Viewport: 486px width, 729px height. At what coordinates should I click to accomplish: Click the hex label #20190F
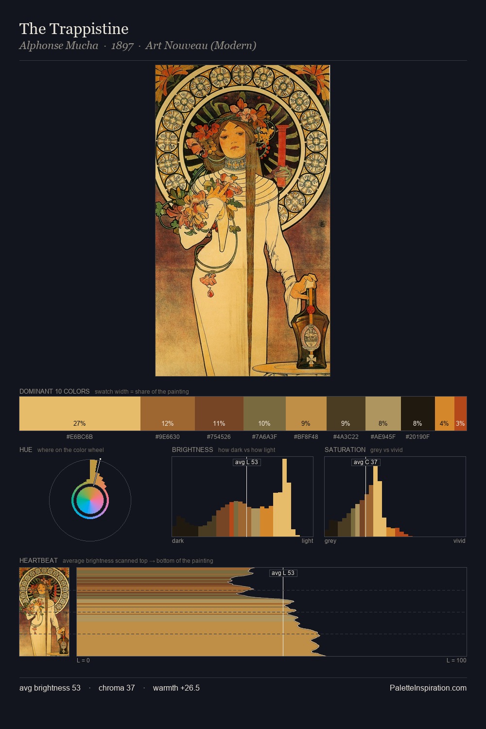[418, 437]
